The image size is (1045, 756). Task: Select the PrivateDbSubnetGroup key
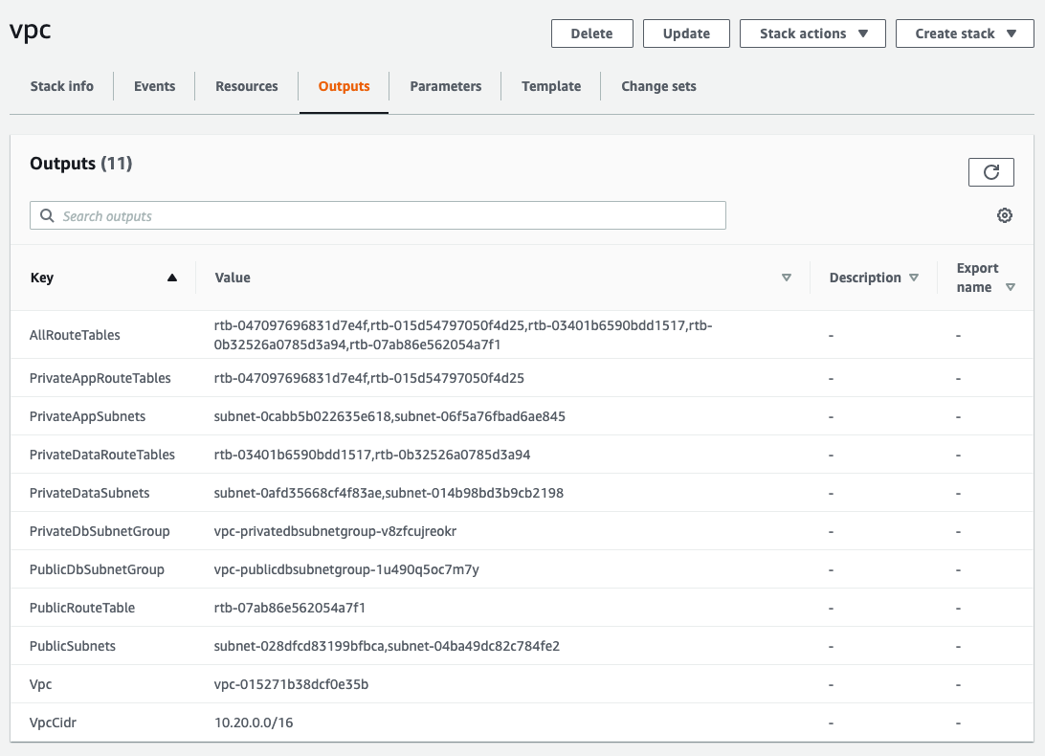point(100,531)
